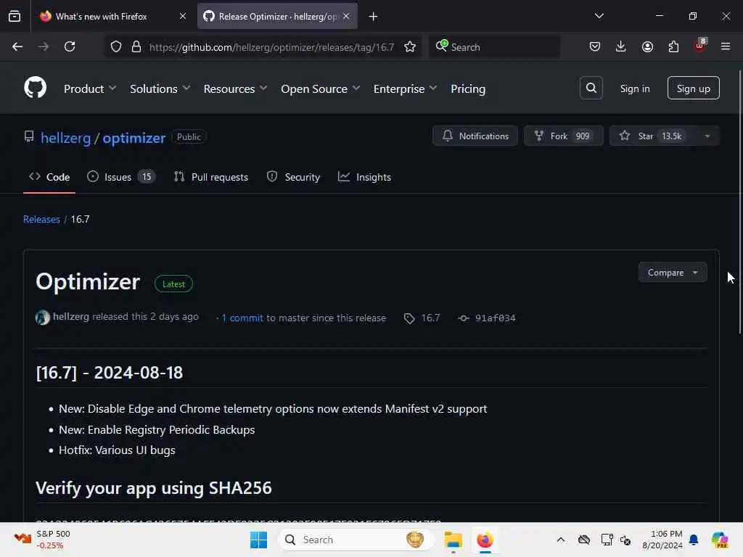
Task: Open the S&P 500 widget
Action: coord(42,540)
